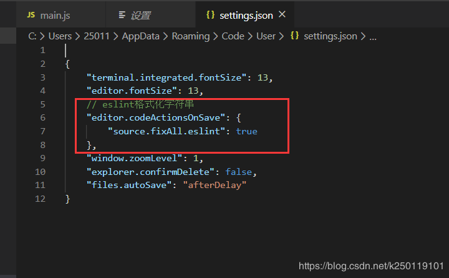Click line number 6 in the gutter
This screenshot has height=278, width=449.
coord(42,118)
